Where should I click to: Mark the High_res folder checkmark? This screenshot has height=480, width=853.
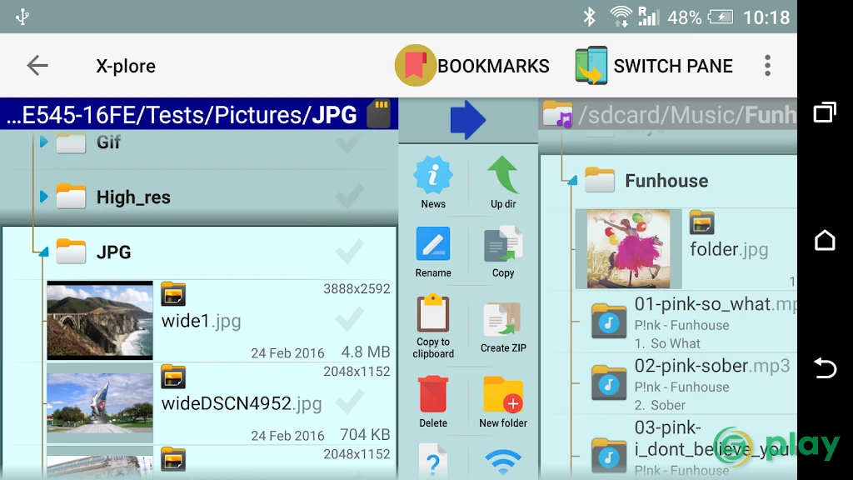349,197
